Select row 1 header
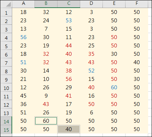Viewport: 152px width, 137px height. [x=6, y=12]
